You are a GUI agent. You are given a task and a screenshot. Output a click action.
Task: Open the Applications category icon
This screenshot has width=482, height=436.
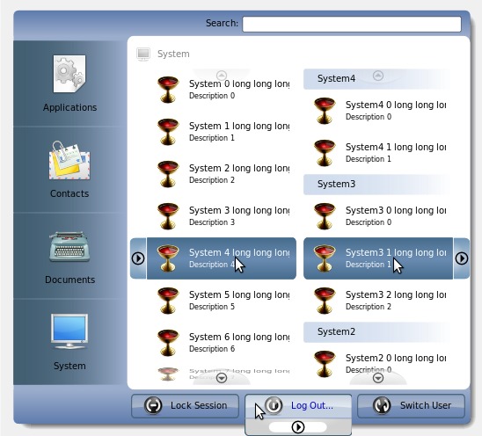(69, 74)
